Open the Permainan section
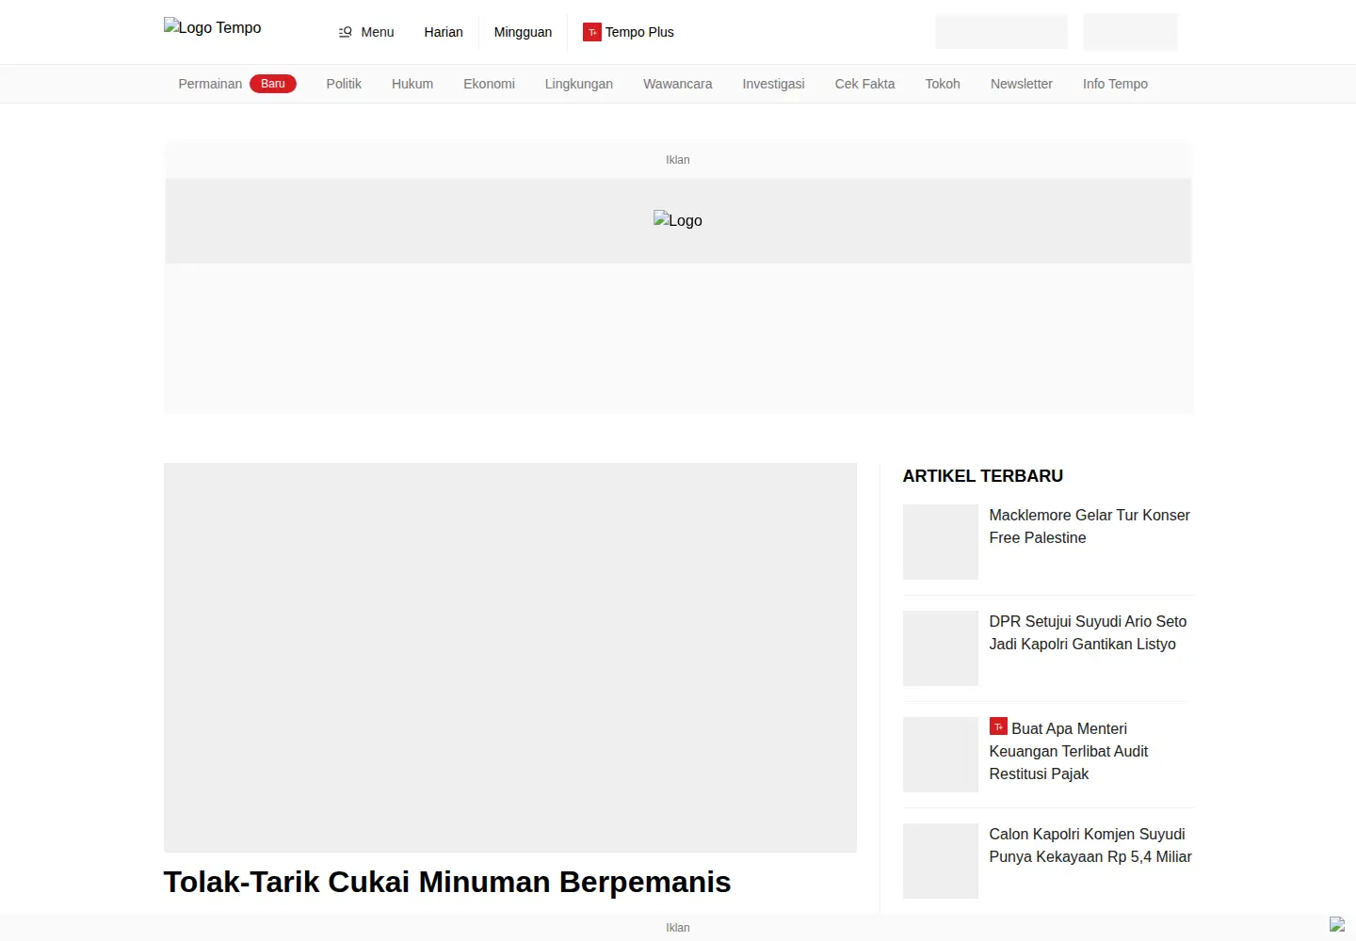 coord(210,84)
